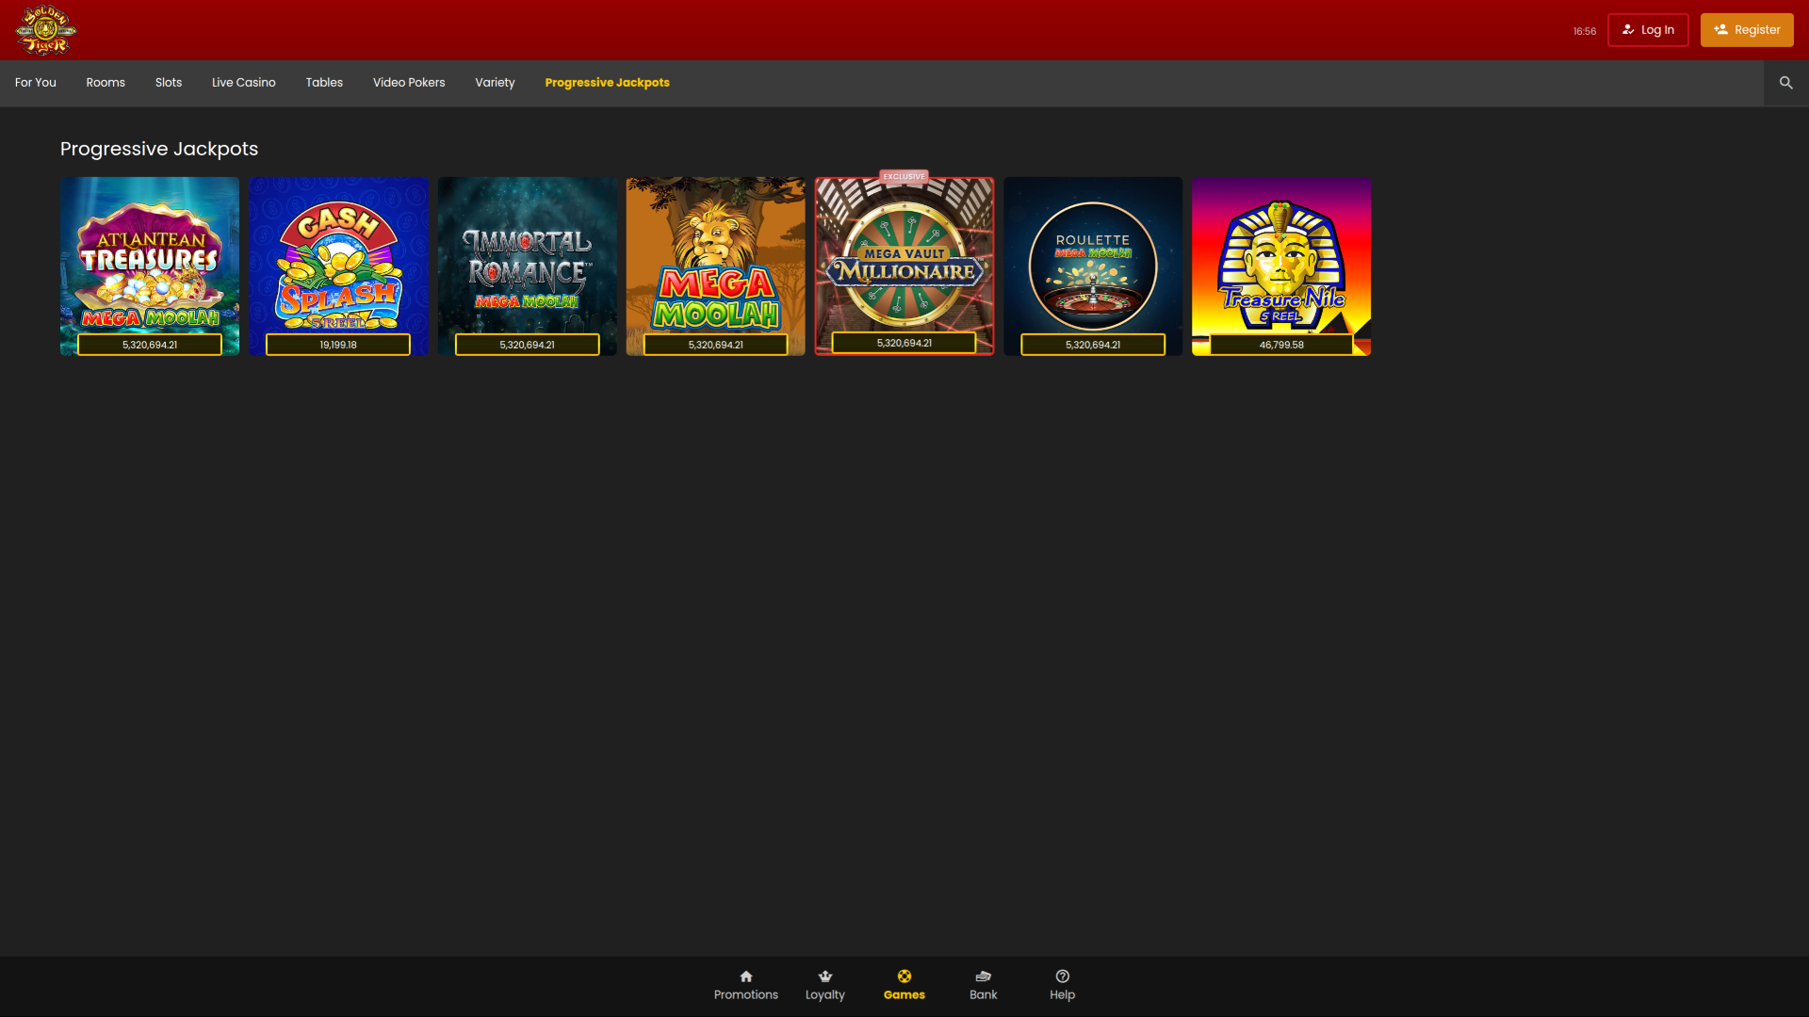Open the Bank card icon
Viewport: 1809px width, 1017px height.
983,977
